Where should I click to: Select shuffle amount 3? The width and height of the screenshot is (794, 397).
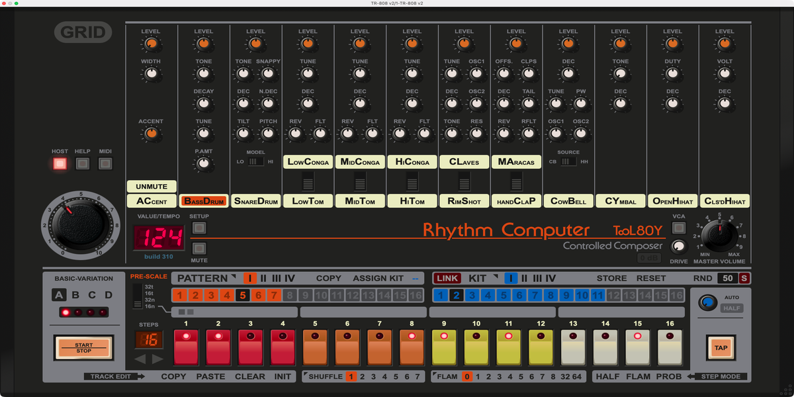(x=373, y=376)
